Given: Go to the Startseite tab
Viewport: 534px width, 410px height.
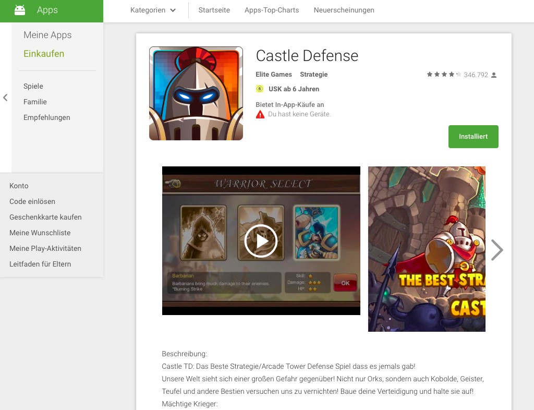Looking at the screenshot, I should click(x=214, y=10).
